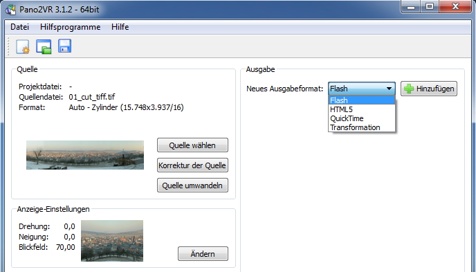Open the Hilfsprogramme menu

coord(70,27)
